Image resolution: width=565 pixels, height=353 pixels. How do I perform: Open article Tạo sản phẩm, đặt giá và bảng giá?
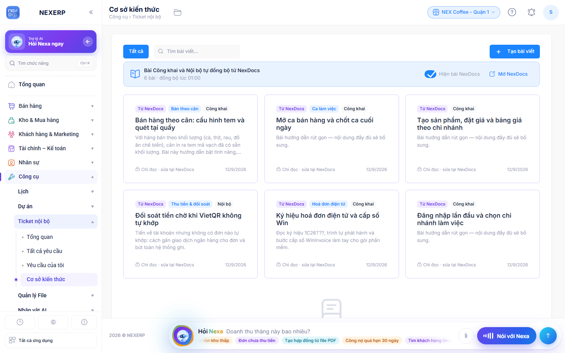472,139
